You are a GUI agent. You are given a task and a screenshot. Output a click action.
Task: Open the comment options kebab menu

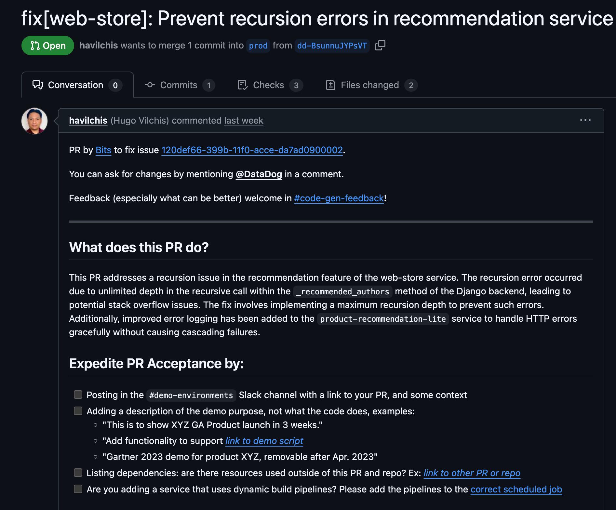pyautogui.click(x=585, y=120)
